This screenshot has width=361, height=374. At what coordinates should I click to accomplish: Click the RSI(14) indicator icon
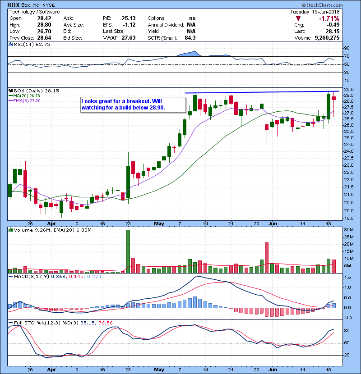click(x=10, y=44)
